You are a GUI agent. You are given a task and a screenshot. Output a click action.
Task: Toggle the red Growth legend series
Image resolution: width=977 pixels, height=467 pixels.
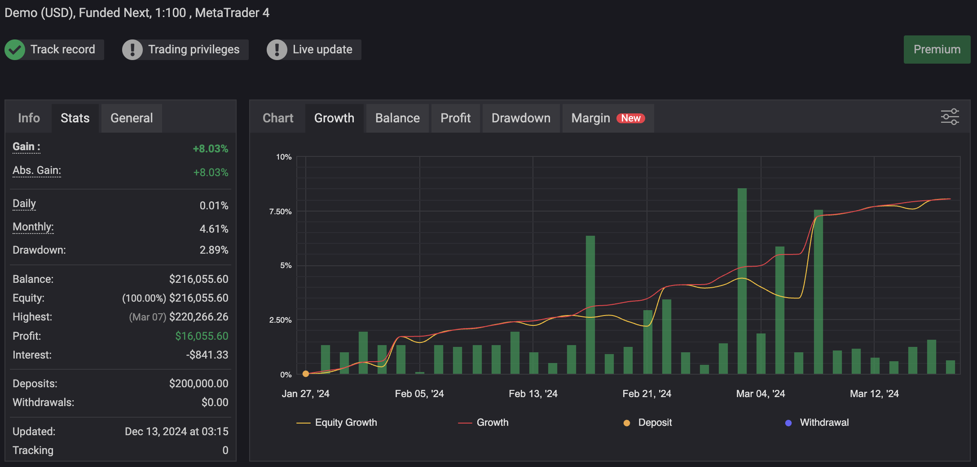click(483, 423)
